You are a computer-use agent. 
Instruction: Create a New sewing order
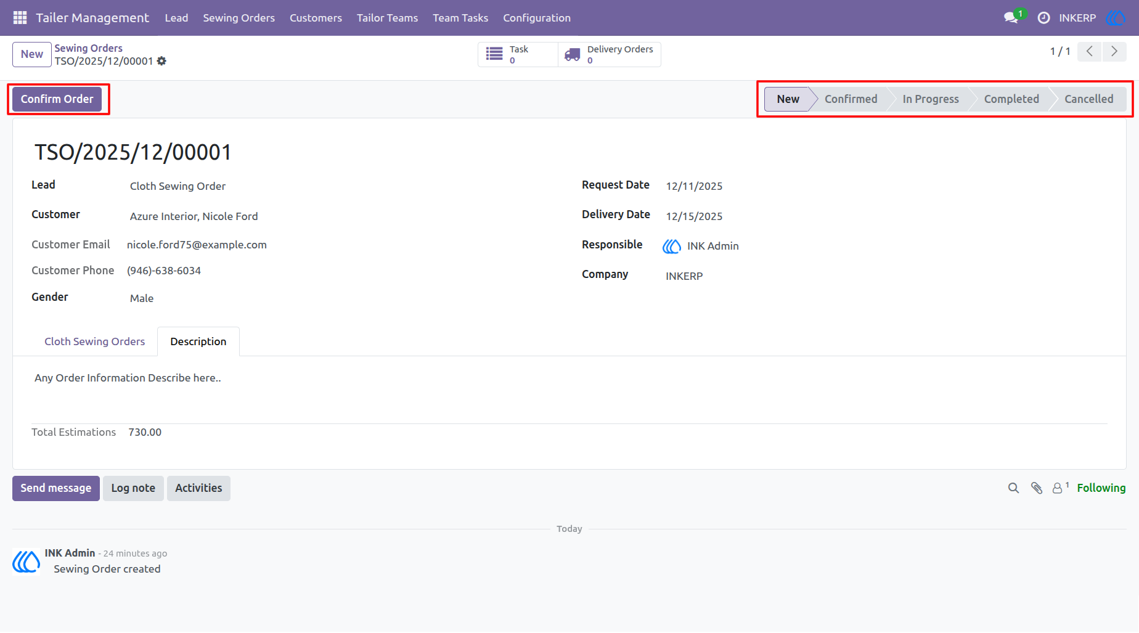point(32,54)
